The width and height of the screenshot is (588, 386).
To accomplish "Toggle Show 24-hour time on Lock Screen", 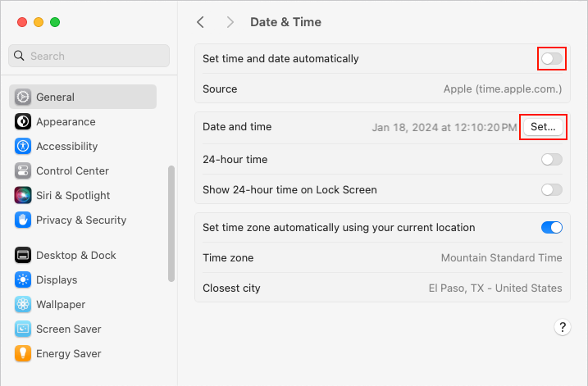I will click(551, 190).
